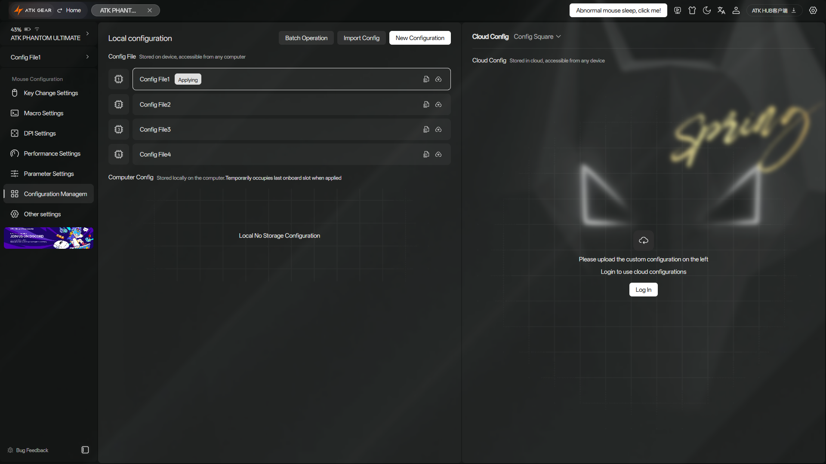Image resolution: width=826 pixels, height=464 pixels.
Task: Select onboard slot 1 chip icon
Action: pos(119,79)
